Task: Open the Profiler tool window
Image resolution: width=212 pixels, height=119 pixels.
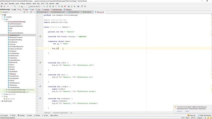Action: tap(37, 115)
